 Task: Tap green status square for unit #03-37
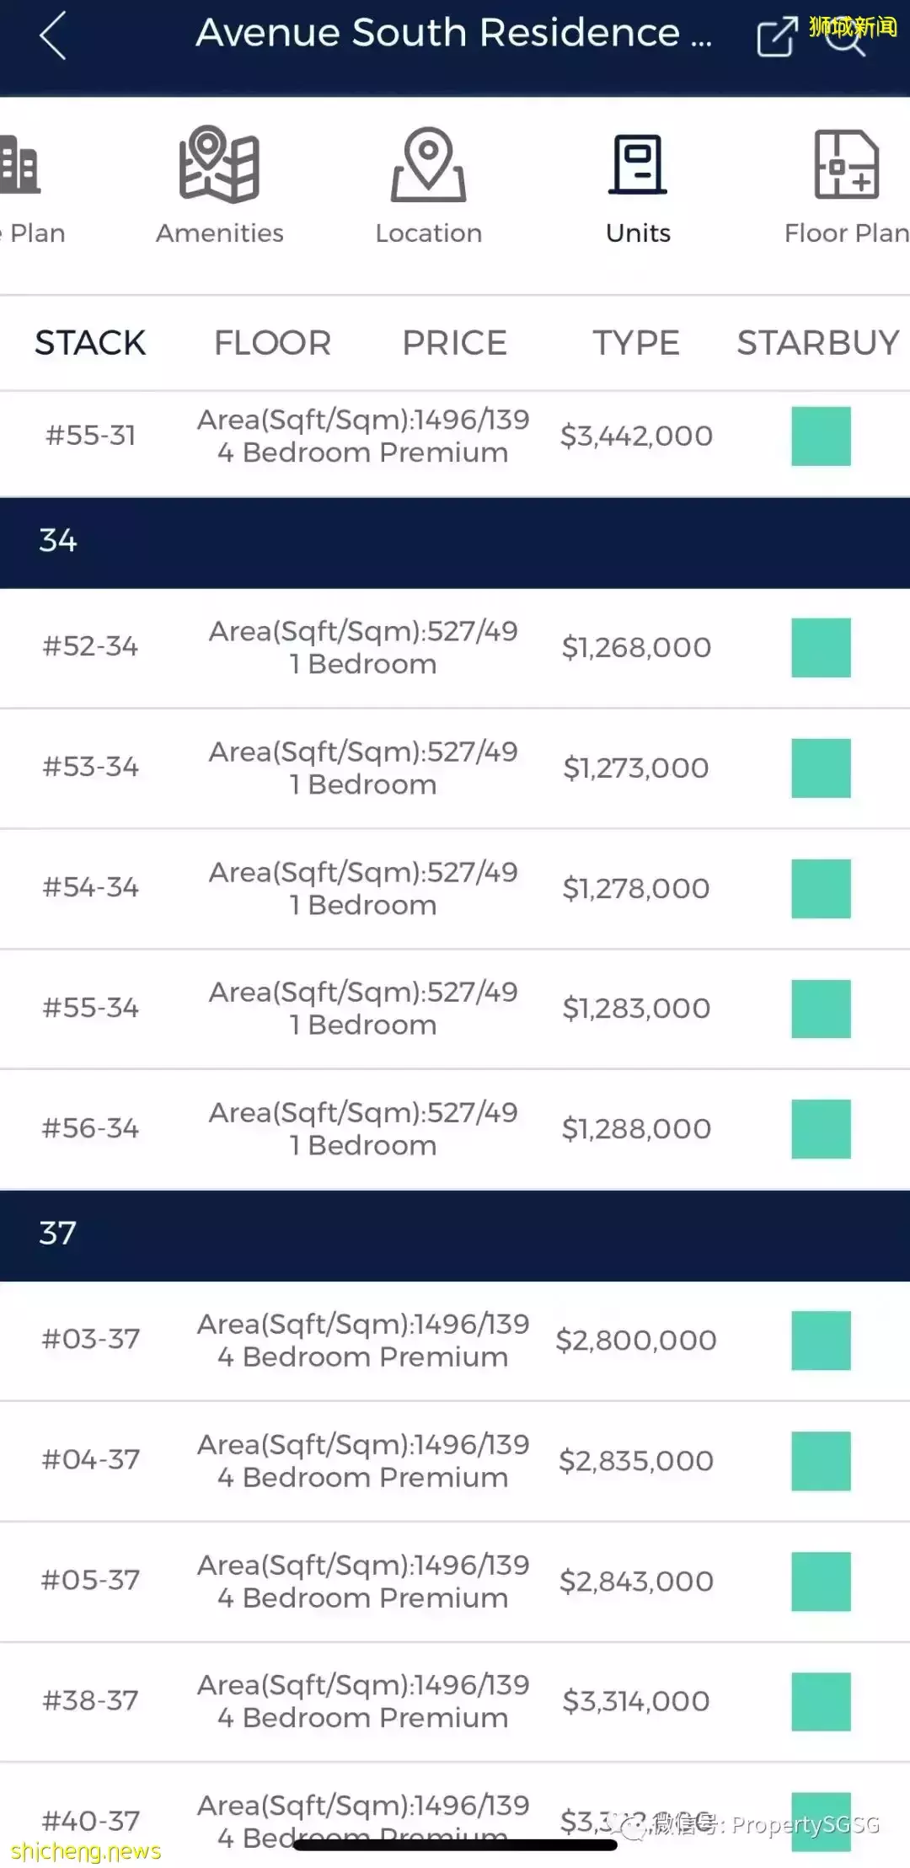click(x=821, y=1340)
